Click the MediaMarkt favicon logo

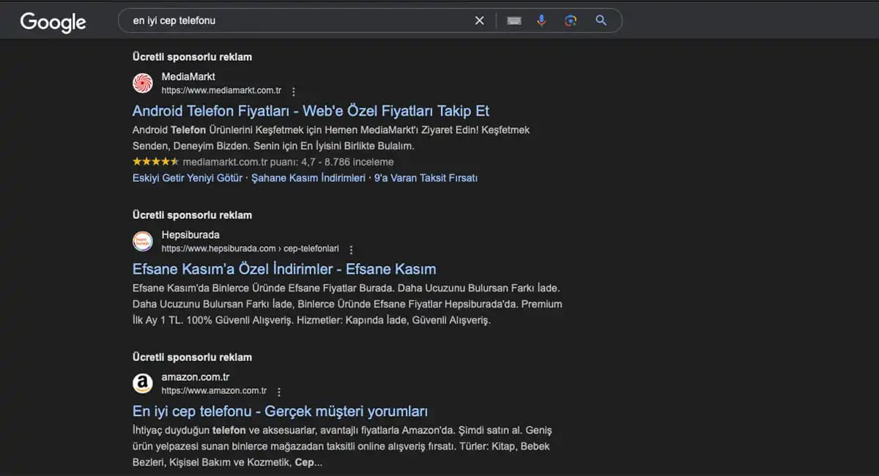[143, 83]
